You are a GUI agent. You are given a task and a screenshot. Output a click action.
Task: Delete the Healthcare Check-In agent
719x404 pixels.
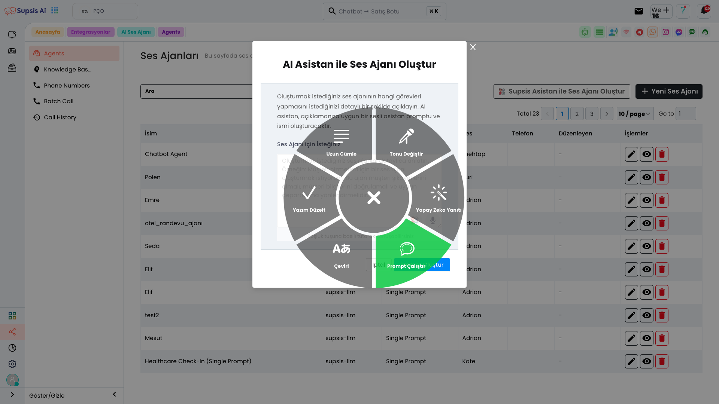pyautogui.click(x=662, y=361)
